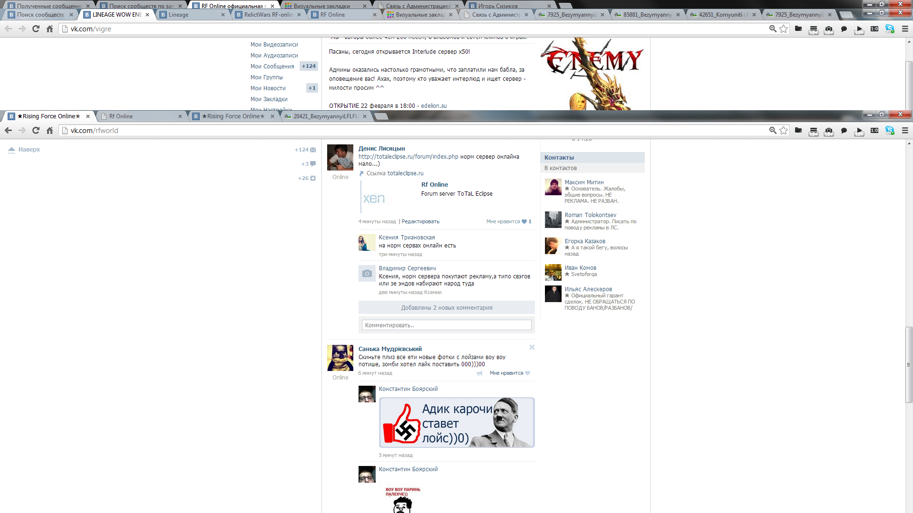Open Максим Митин contact
The image size is (913, 513).
coord(584,182)
